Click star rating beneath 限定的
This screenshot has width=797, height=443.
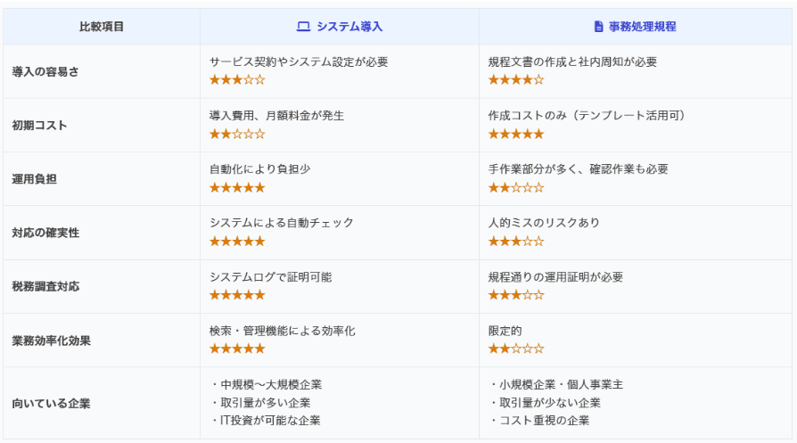516,349
